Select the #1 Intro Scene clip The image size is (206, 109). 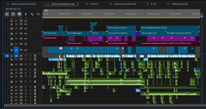[54, 33]
